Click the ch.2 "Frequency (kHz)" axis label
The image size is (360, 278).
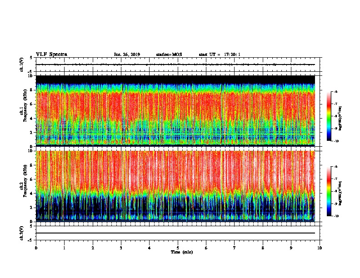tap(25, 181)
